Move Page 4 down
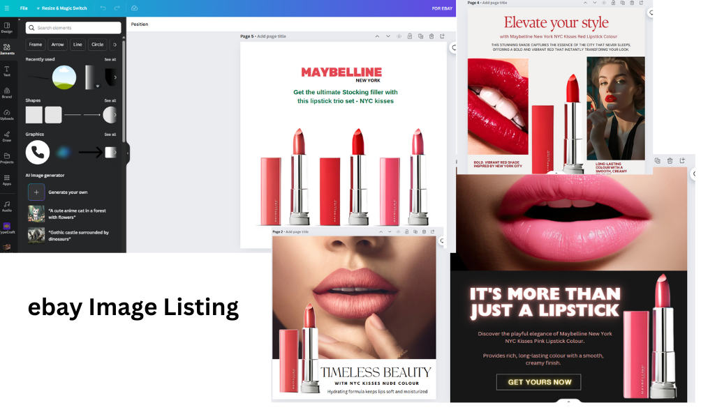The image size is (701, 412). pyautogui.click(x=595, y=3)
